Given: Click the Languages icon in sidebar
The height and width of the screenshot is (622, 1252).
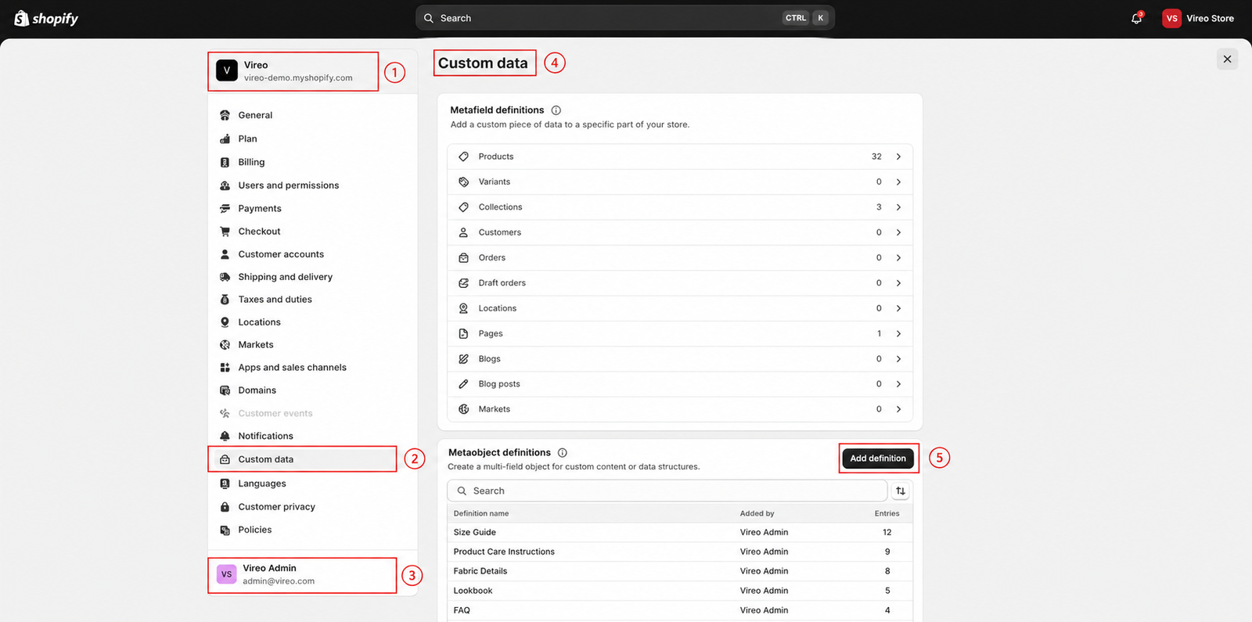Looking at the screenshot, I should (x=225, y=484).
